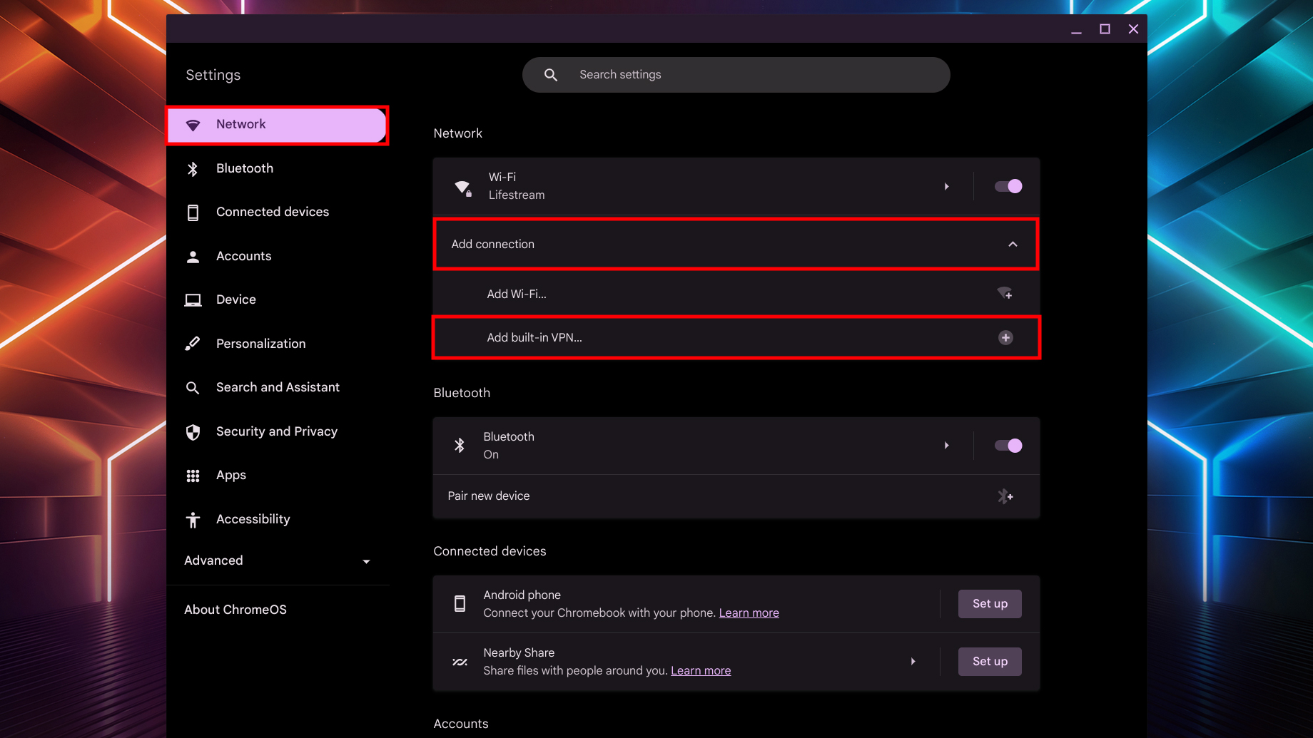The width and height of the screenshot is (1313, 738).
Task: Click the Nearby Share icon
Action: tap(460, 662)
